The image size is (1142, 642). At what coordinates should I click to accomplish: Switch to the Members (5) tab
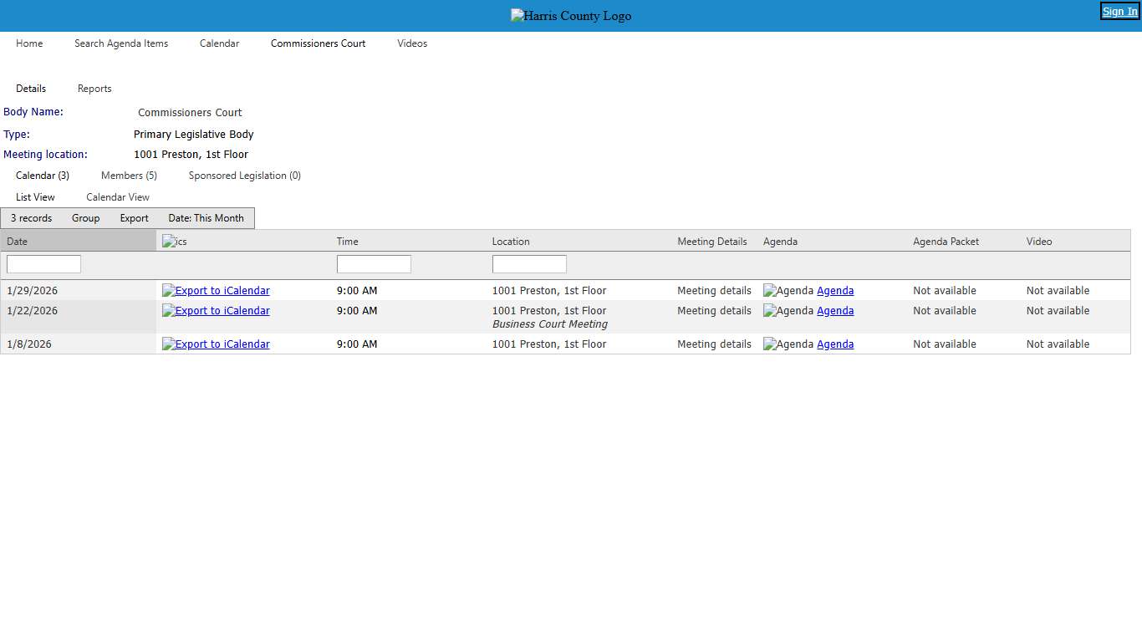click(x=129, y=176)
